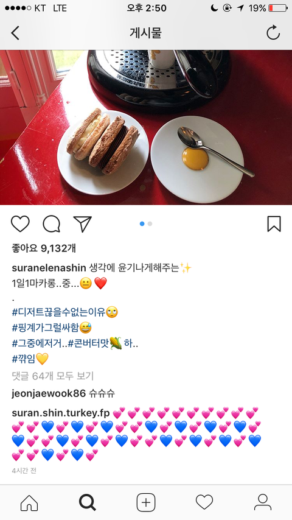292x520 pixels.
Task: Go to Home tab in bottom bar
Action: tap(29, 502)
